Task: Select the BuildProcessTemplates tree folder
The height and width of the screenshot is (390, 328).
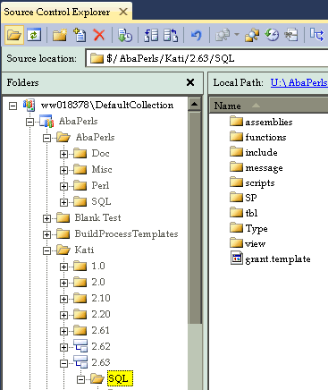Action: (126, 233)
